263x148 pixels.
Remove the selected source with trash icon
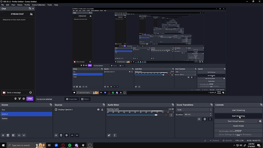click(61, 135)
